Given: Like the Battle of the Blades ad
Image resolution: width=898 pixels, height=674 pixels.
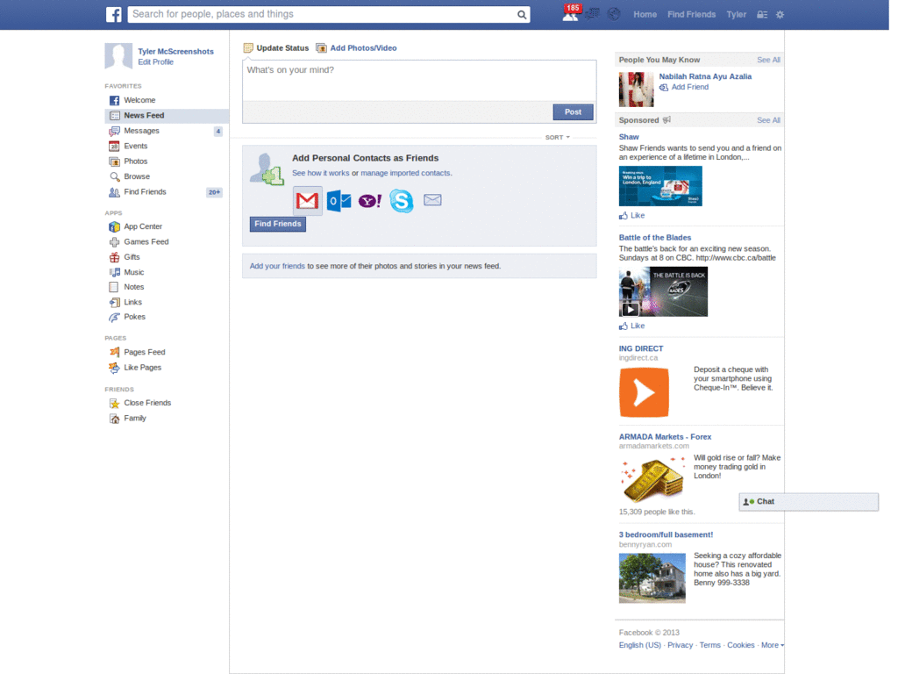Looking at the screenshot, I should click(631, 326).
